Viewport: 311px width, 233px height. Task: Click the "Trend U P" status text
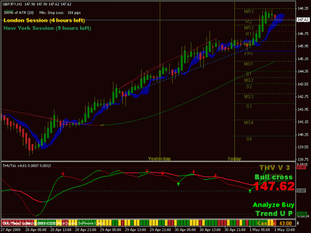click(x=274, y=214)
